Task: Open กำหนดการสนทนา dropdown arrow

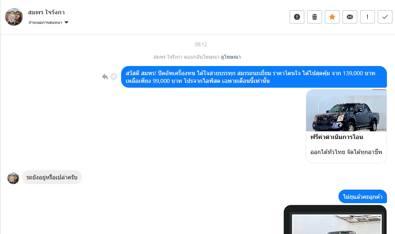Action: (66, 22)
